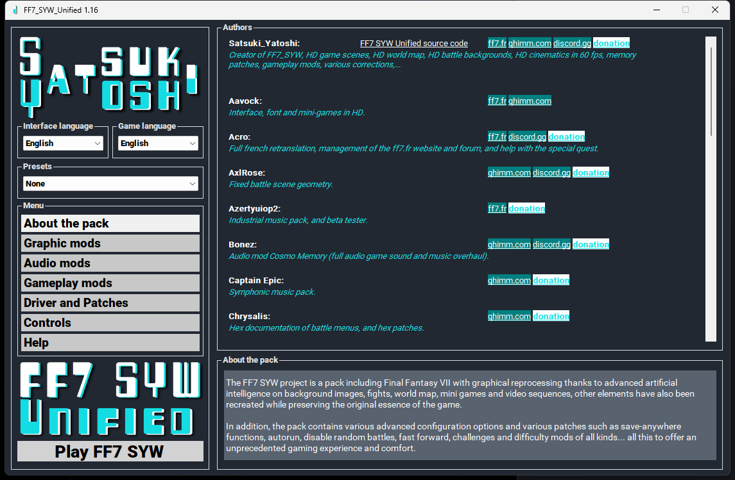Open Satsuki_Yatoshi's ff7.fr link
This screenshot has width=735, height=480.
click(497, 43)
